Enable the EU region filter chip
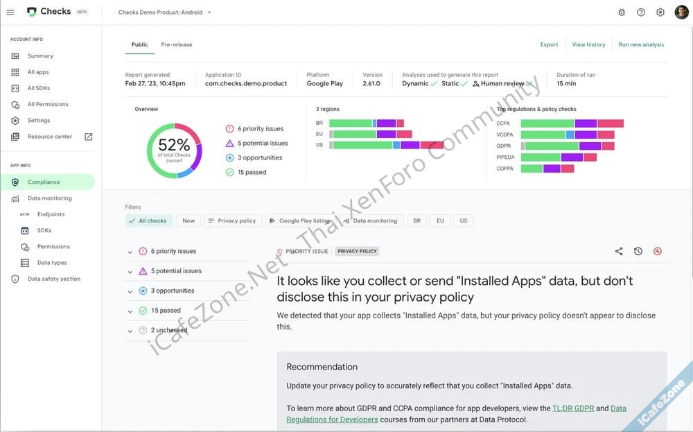Viewport: 693px width, 432px height. click(440, 221)
